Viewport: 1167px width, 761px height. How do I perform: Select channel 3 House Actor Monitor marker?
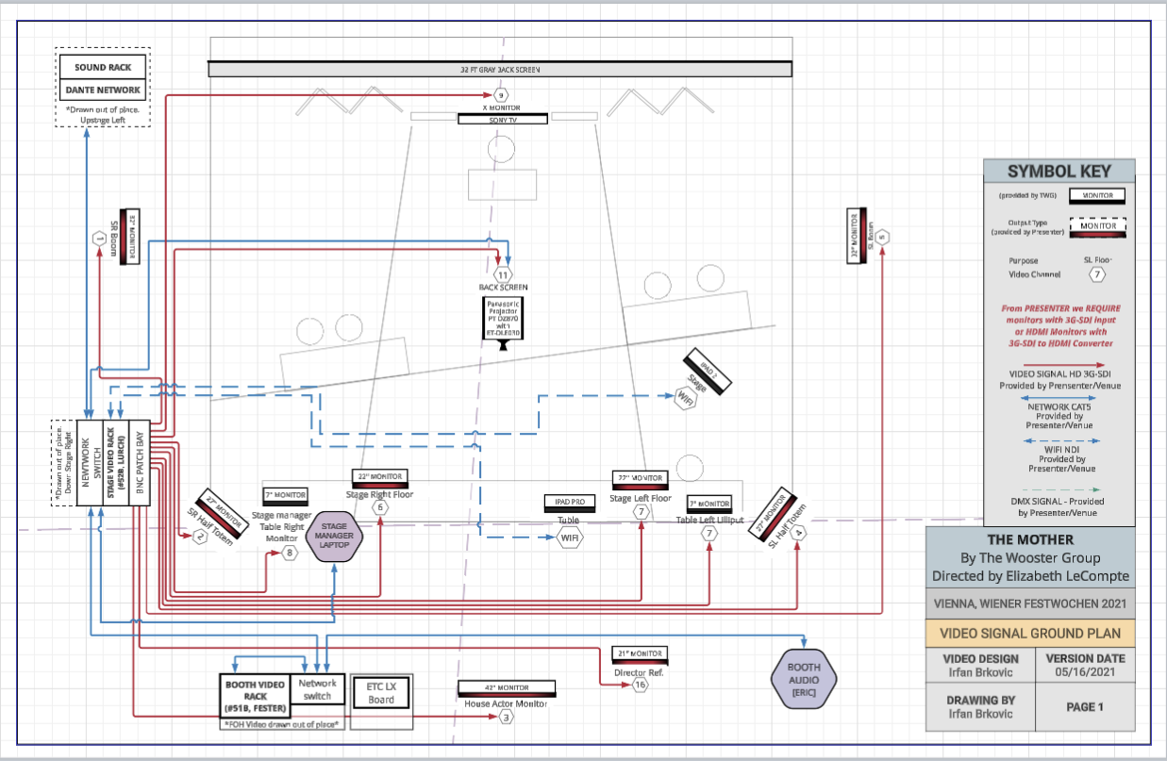pos(507,718)
